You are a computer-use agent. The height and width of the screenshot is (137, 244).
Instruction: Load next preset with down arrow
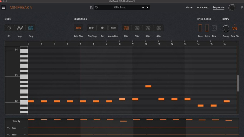147,7
